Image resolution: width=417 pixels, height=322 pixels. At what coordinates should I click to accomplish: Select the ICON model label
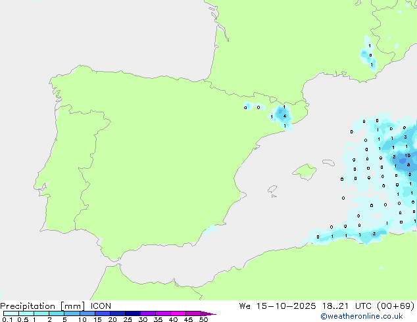pos(101,306)
